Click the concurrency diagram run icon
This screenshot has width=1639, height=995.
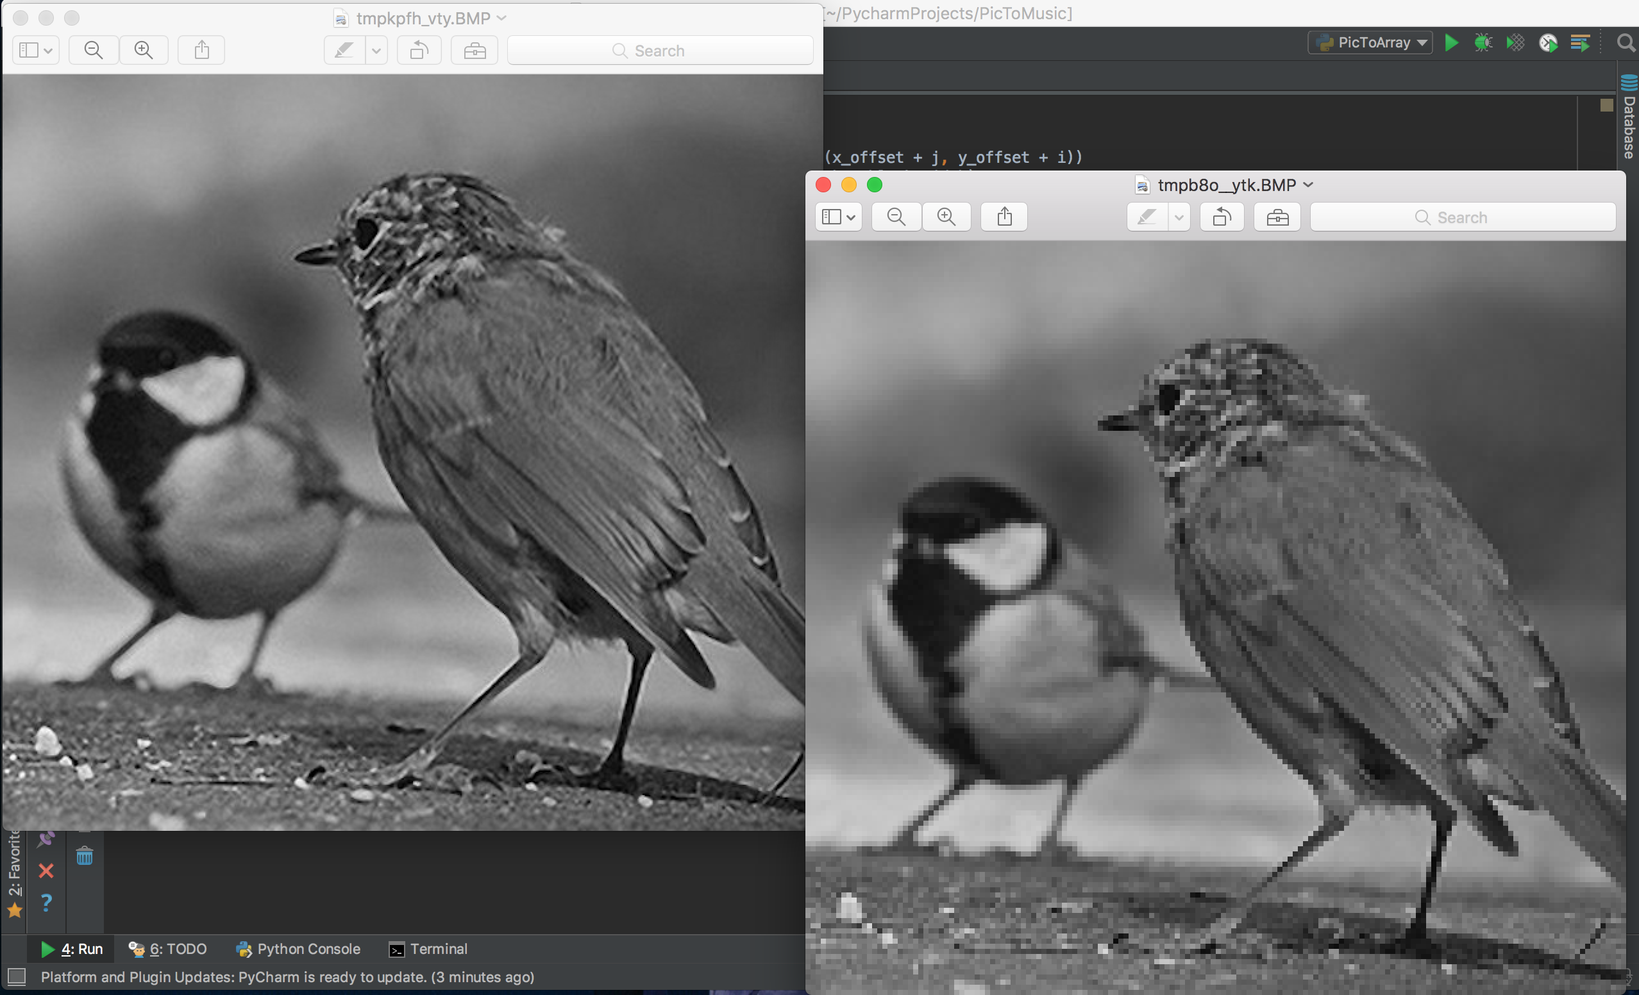click(x=1580, y=43)
